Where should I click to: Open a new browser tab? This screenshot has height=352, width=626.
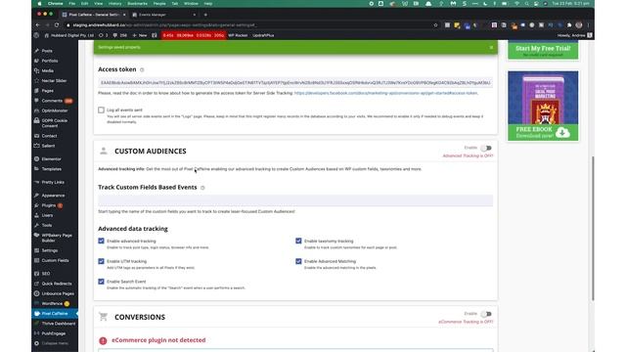tap(205, 15)
